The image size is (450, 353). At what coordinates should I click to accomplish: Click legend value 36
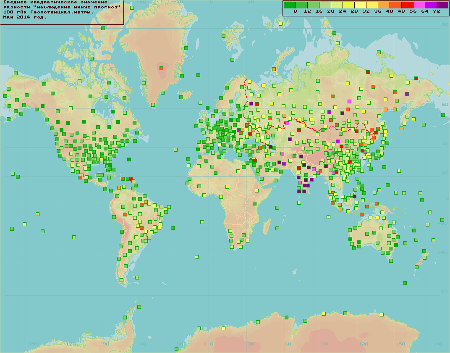378,11
